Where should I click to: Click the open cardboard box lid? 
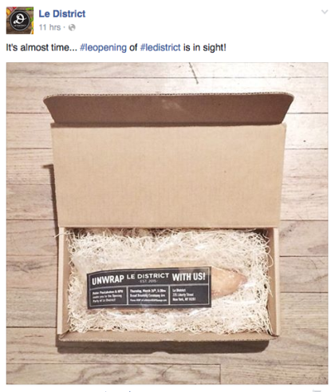[167, 161]
